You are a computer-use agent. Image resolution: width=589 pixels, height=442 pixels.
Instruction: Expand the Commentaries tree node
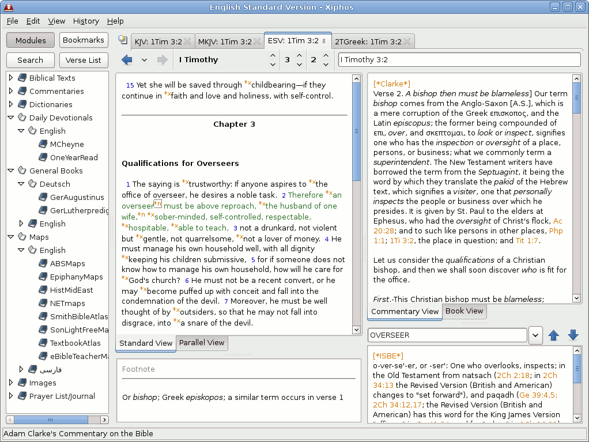click(11, 91)
